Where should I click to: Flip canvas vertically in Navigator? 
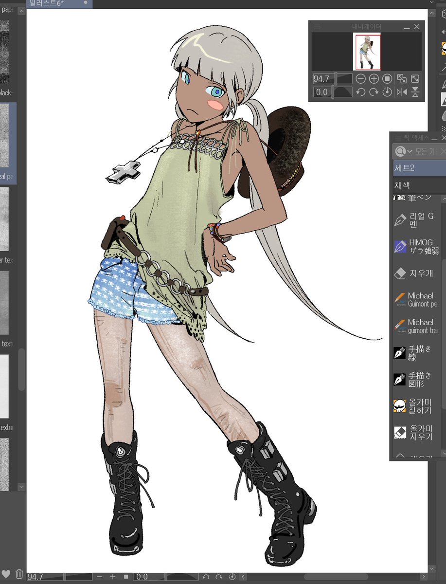click(x=415, y=92)
